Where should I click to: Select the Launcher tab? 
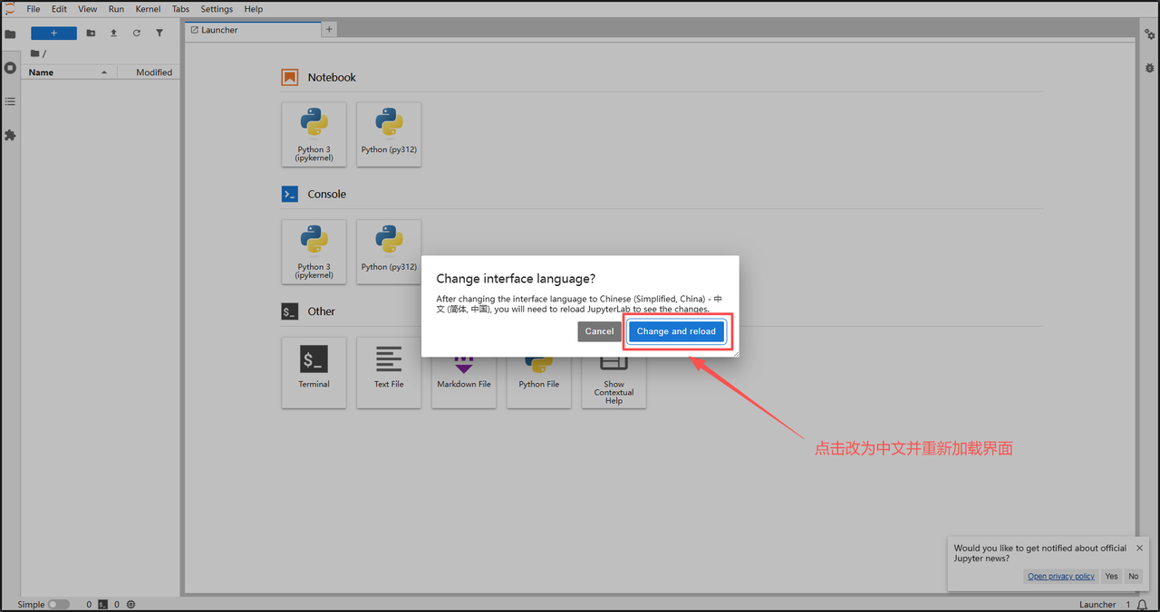pos(219,30)
